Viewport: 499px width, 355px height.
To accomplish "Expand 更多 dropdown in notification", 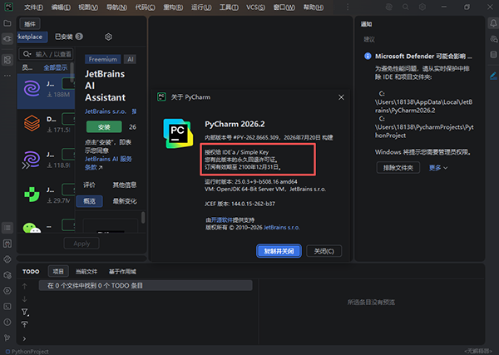I will (x=438, y=168).
